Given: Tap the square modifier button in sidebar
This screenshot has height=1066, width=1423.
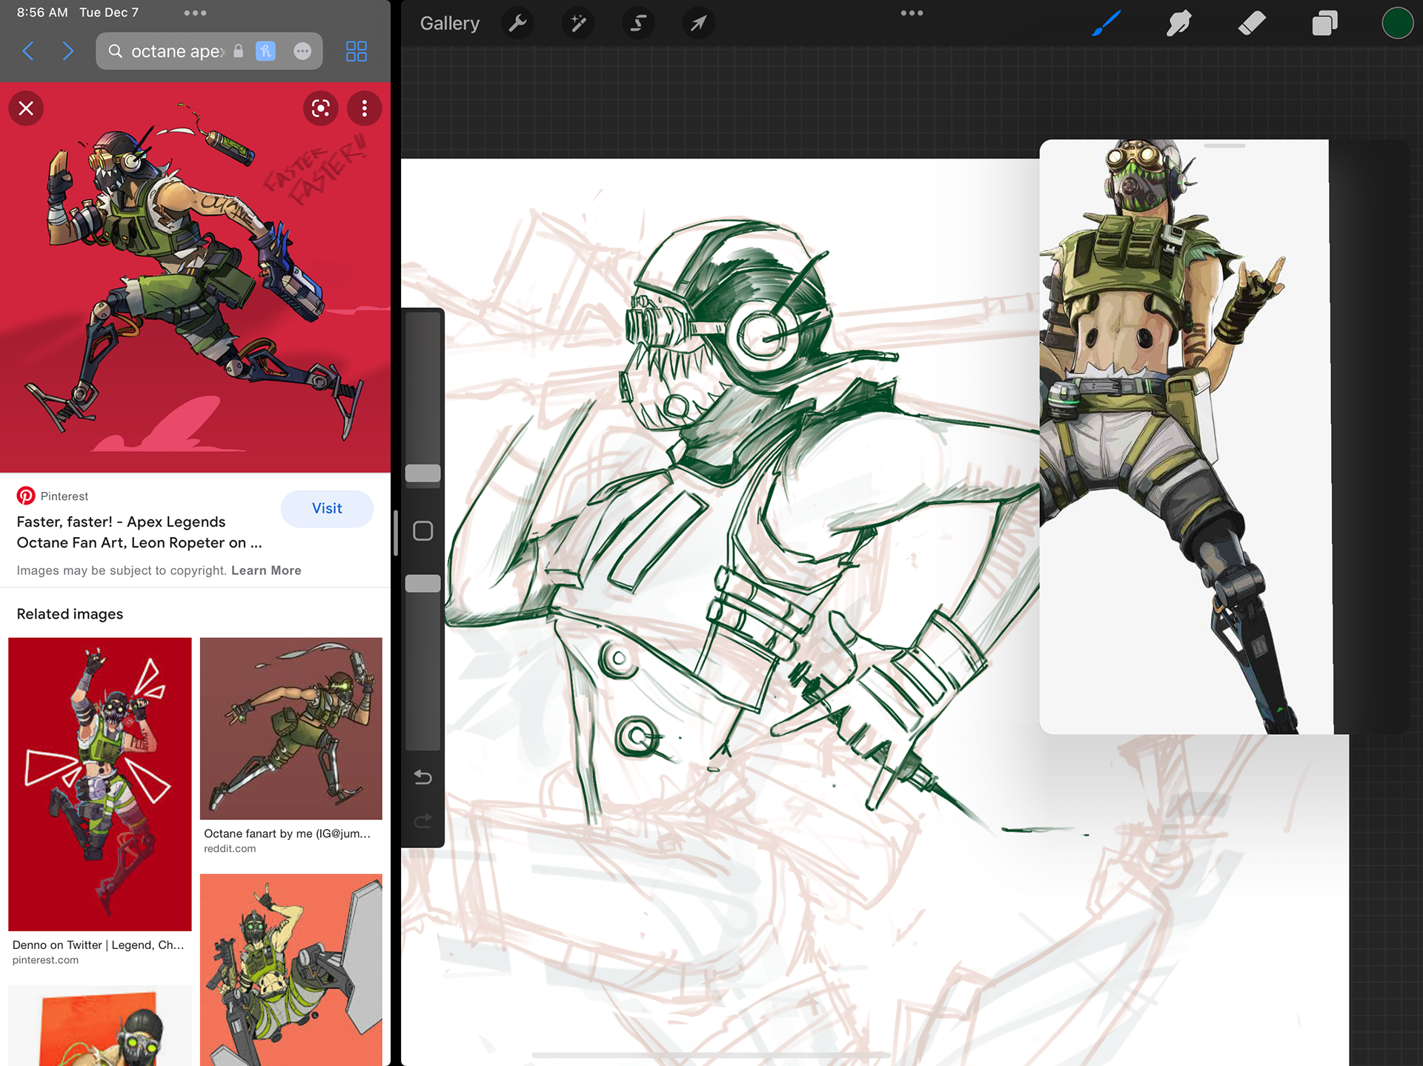Looking at the screenshot, I should click(422, 531).
